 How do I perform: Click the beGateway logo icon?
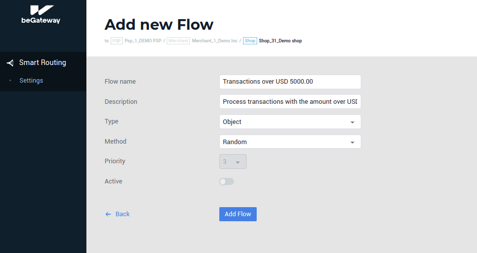(x=40, y=10)
